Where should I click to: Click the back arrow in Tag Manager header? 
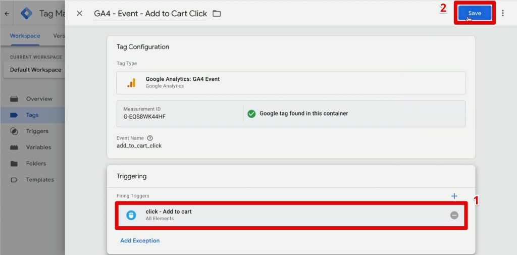pyautogui.click(x=7, y=14)
